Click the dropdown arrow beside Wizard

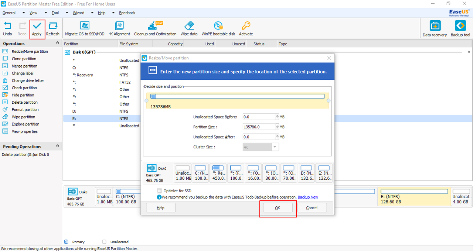point(92,13)
